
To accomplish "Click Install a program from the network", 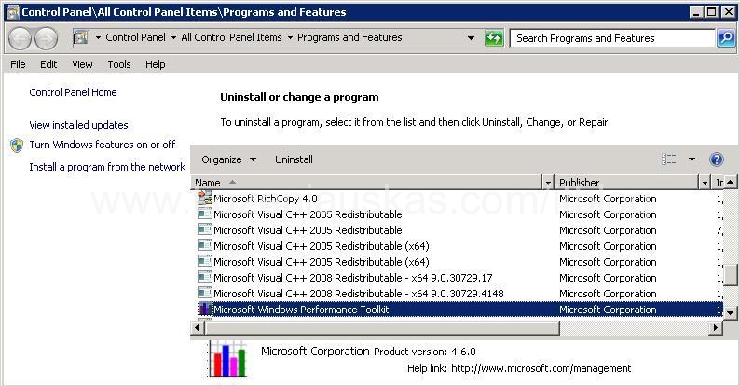I will coord(107,167).
